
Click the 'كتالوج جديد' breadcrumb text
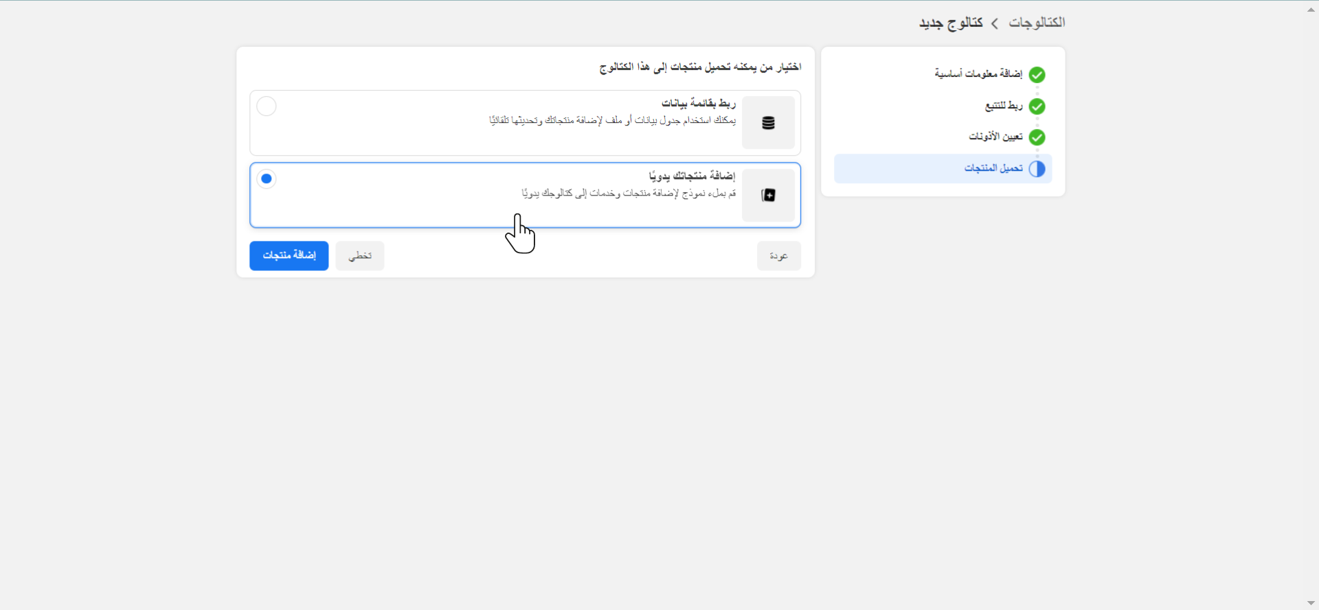click(x=951, y=23)
